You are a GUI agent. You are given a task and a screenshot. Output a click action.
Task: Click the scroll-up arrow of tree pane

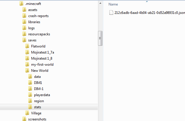coord(100,3)
